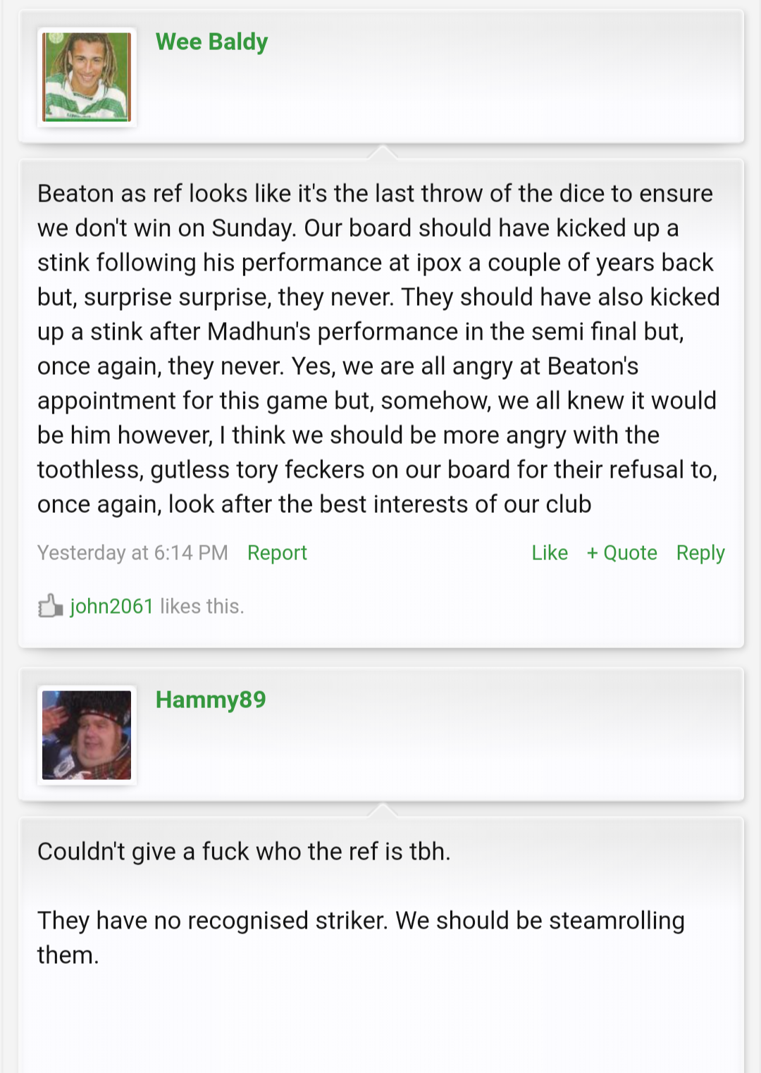Click the line 'Couldn't give a fuck who the ref is tbh.'
This screenshot has width=761, height=1073.
click(x=244, y=851)
